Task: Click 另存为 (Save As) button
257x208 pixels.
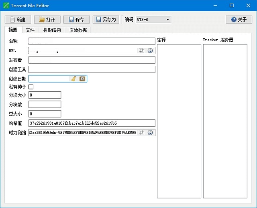Action: [x=106, y=20]
